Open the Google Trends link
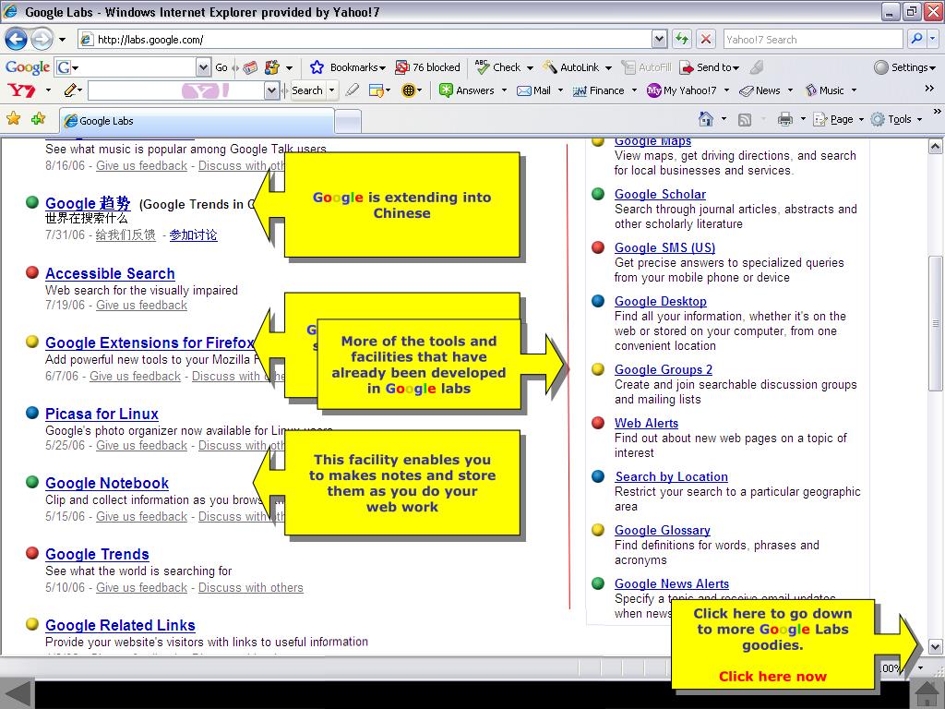This screenshot has height=709, width=945. pyautogui.click(x=97, y=554)
